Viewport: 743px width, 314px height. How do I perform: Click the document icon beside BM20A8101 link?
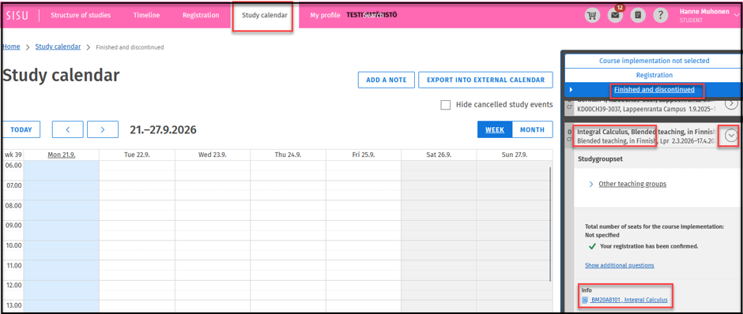coord(585,300)
